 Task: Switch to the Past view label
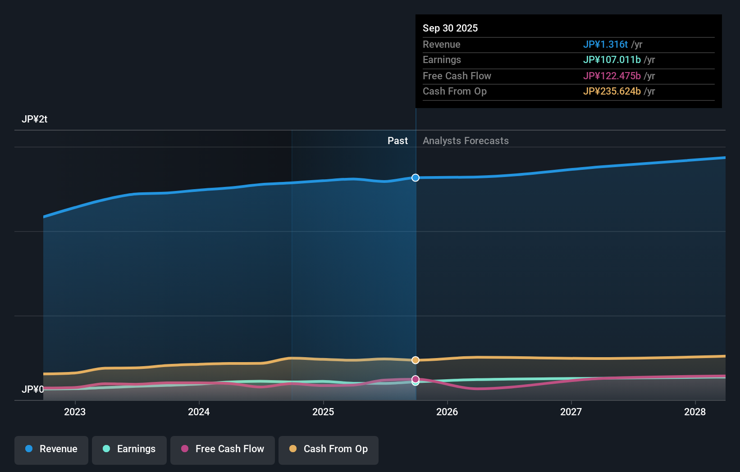pyautogui.click(x=397, y=141)
